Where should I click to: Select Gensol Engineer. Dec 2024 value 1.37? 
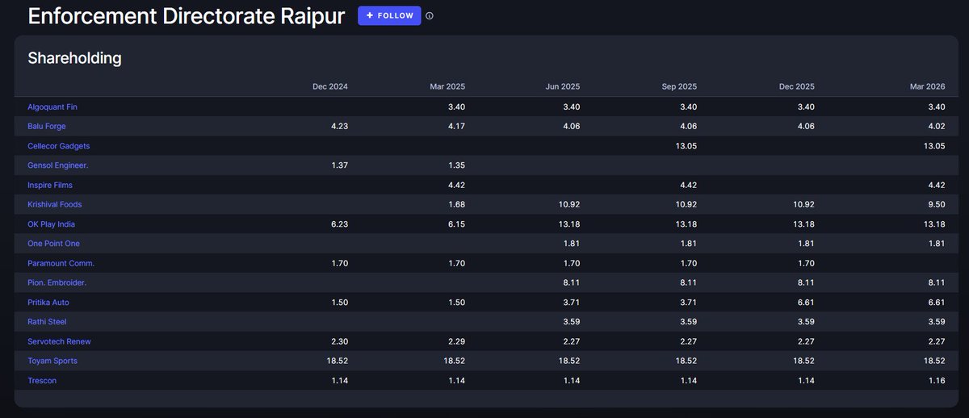click(x=339, y=165)
